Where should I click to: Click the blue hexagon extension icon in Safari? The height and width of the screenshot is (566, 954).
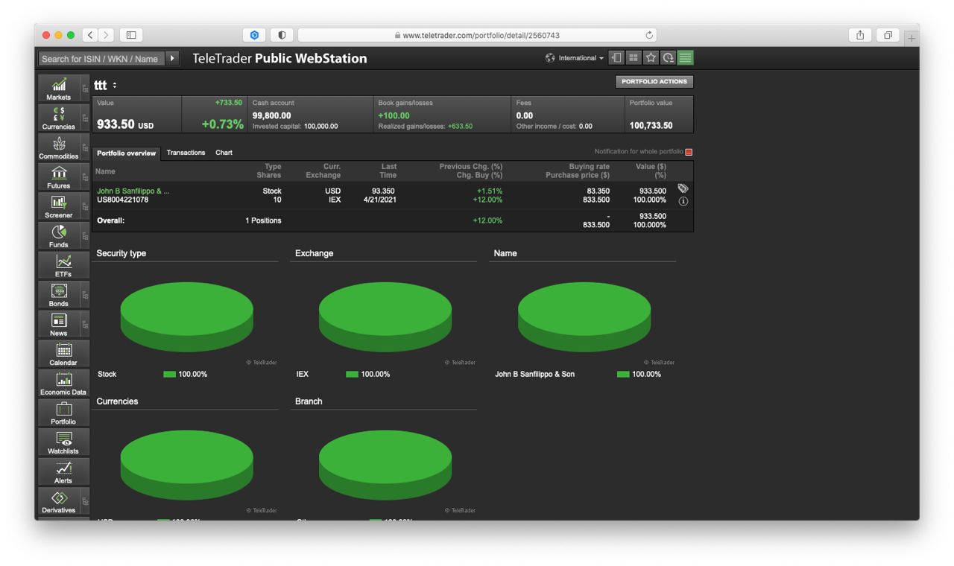point(254,35)
